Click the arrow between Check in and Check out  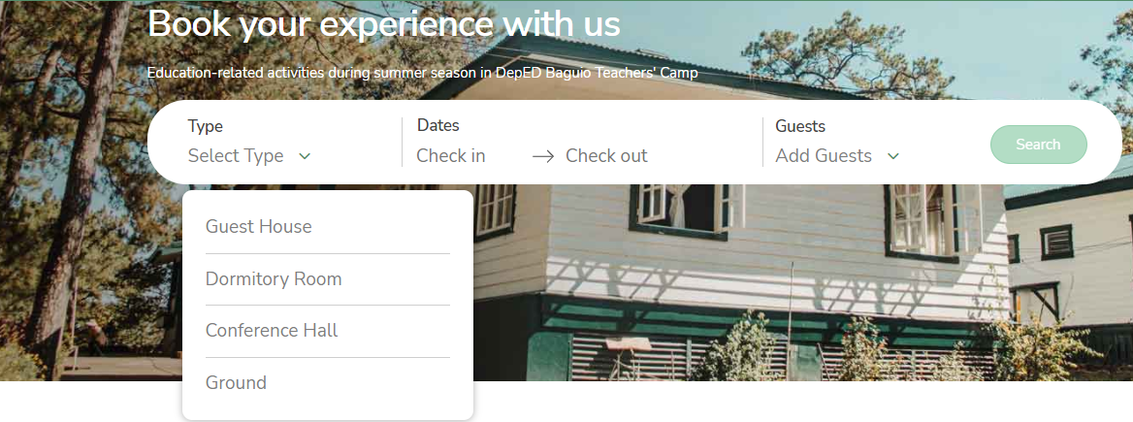pos(542,156)
